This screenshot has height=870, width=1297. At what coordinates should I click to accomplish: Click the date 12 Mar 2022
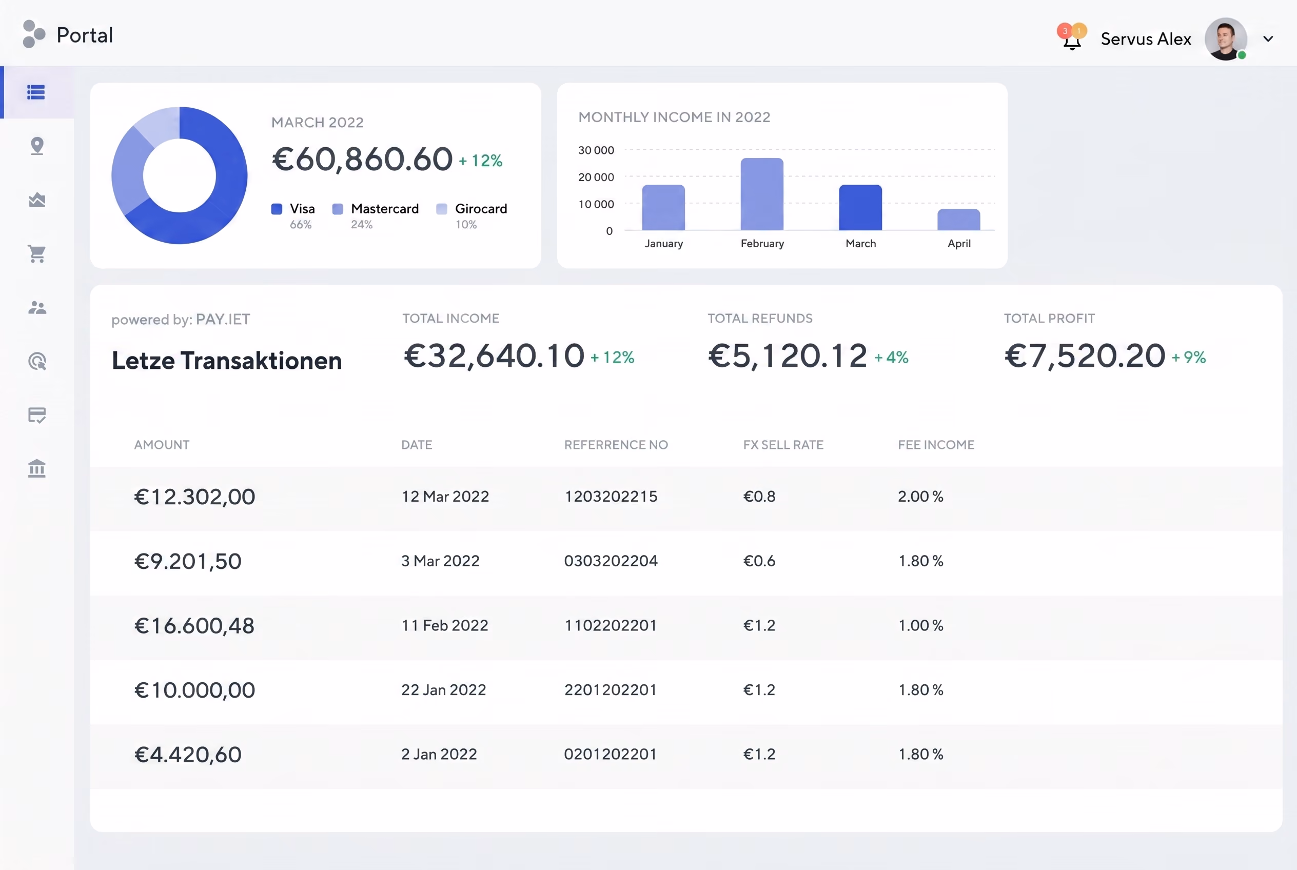point(445,496)
